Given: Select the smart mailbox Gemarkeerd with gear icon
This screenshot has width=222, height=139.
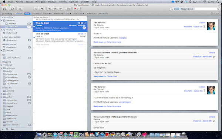Looking at the screenshot, I should click(x=16, y=40).
